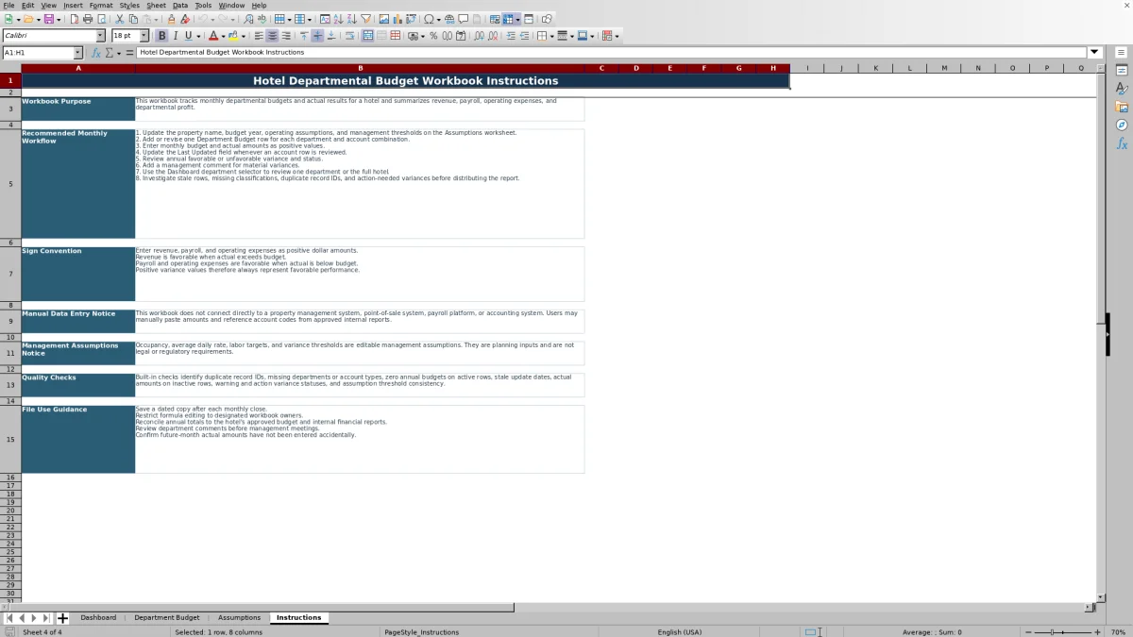Click column header B

360,68
